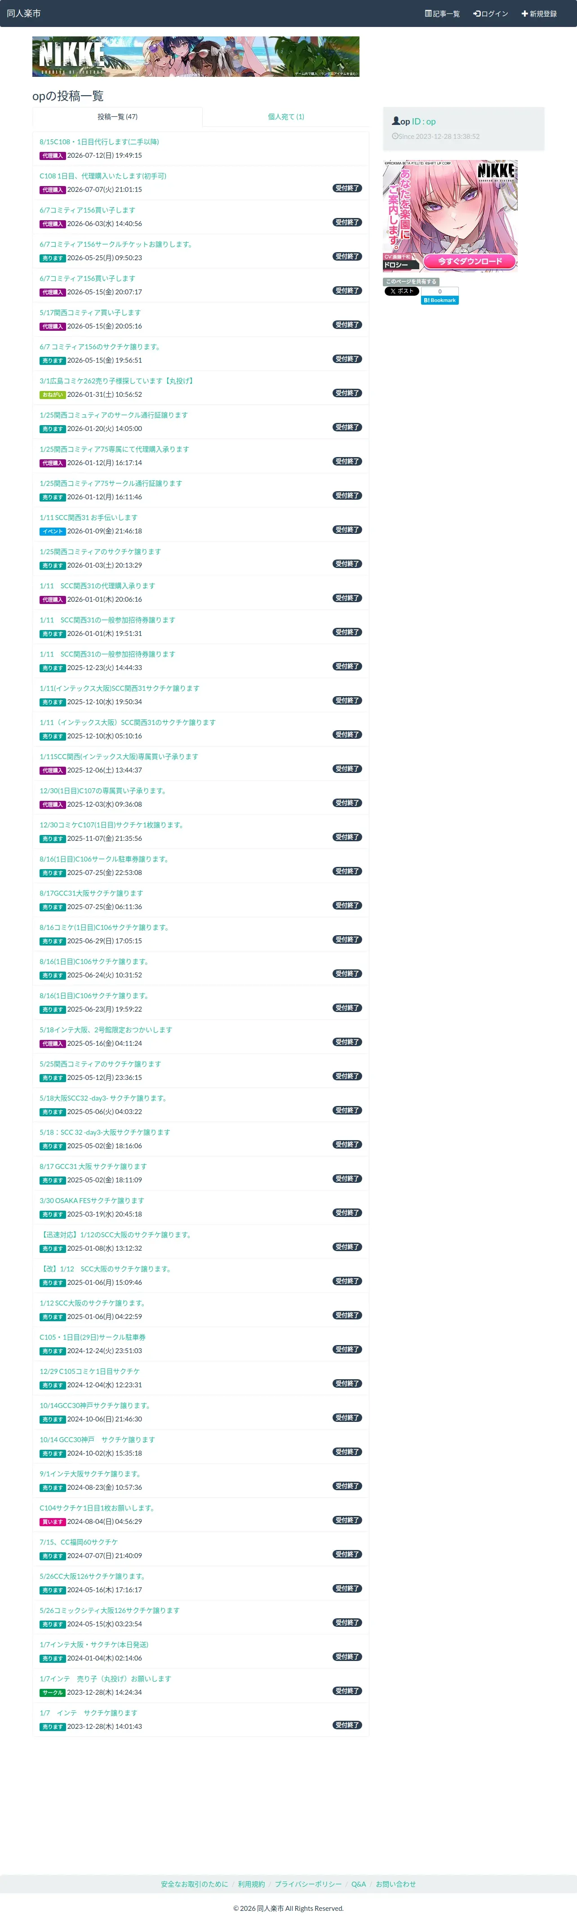Switch to the 個人宛て (1) tab

point(286,117)
